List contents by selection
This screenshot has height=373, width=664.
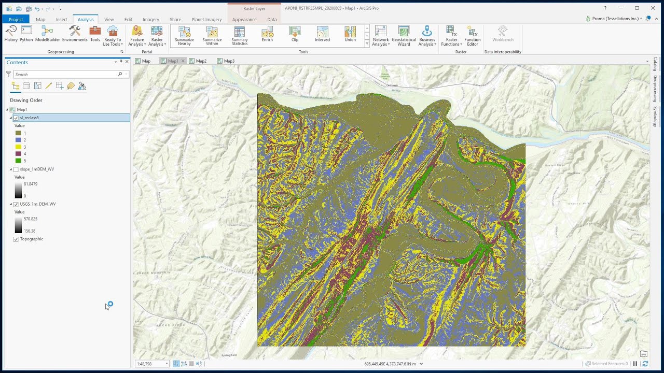(37, 86)
